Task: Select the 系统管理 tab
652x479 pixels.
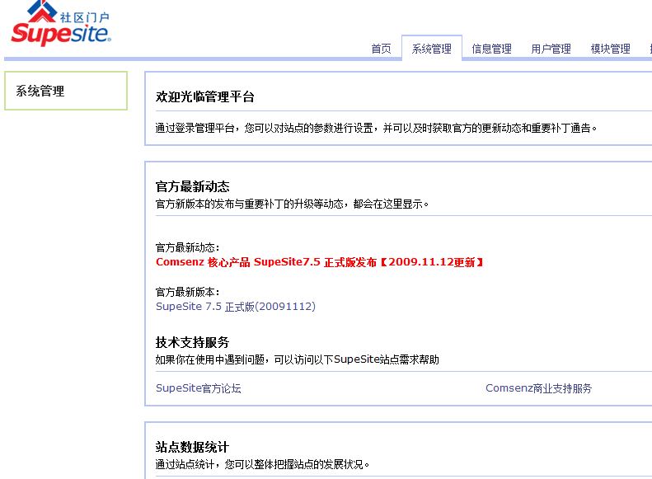Action: pos(432,49)
